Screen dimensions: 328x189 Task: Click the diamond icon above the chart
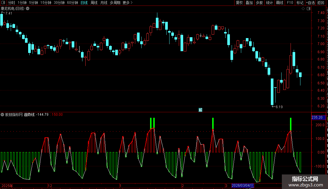click(303, 9)
